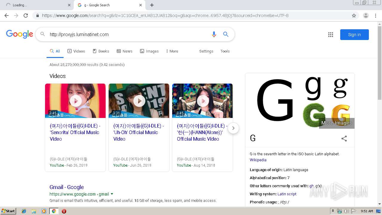Play the 'Uh-Oh' video thumbnail
This screenshot has width=382, height=215.
coord(139,101)
